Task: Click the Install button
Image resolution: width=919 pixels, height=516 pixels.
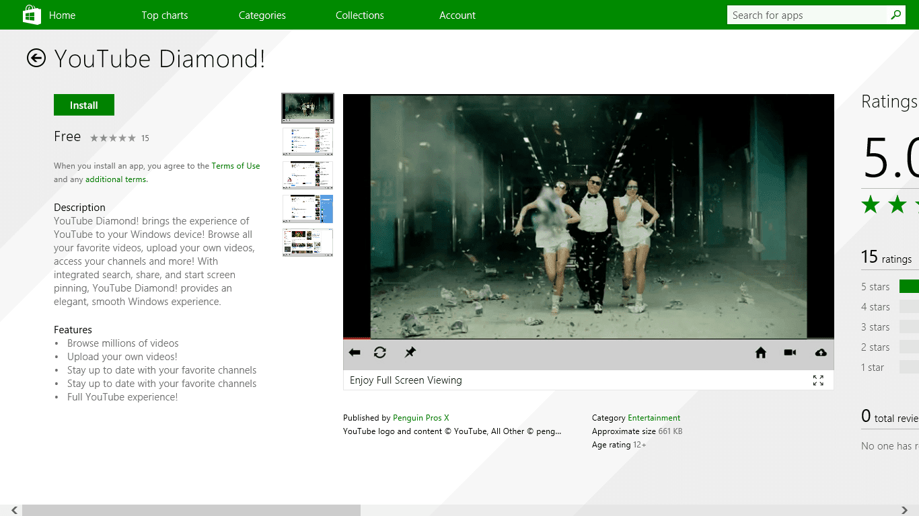Action: 84,105
